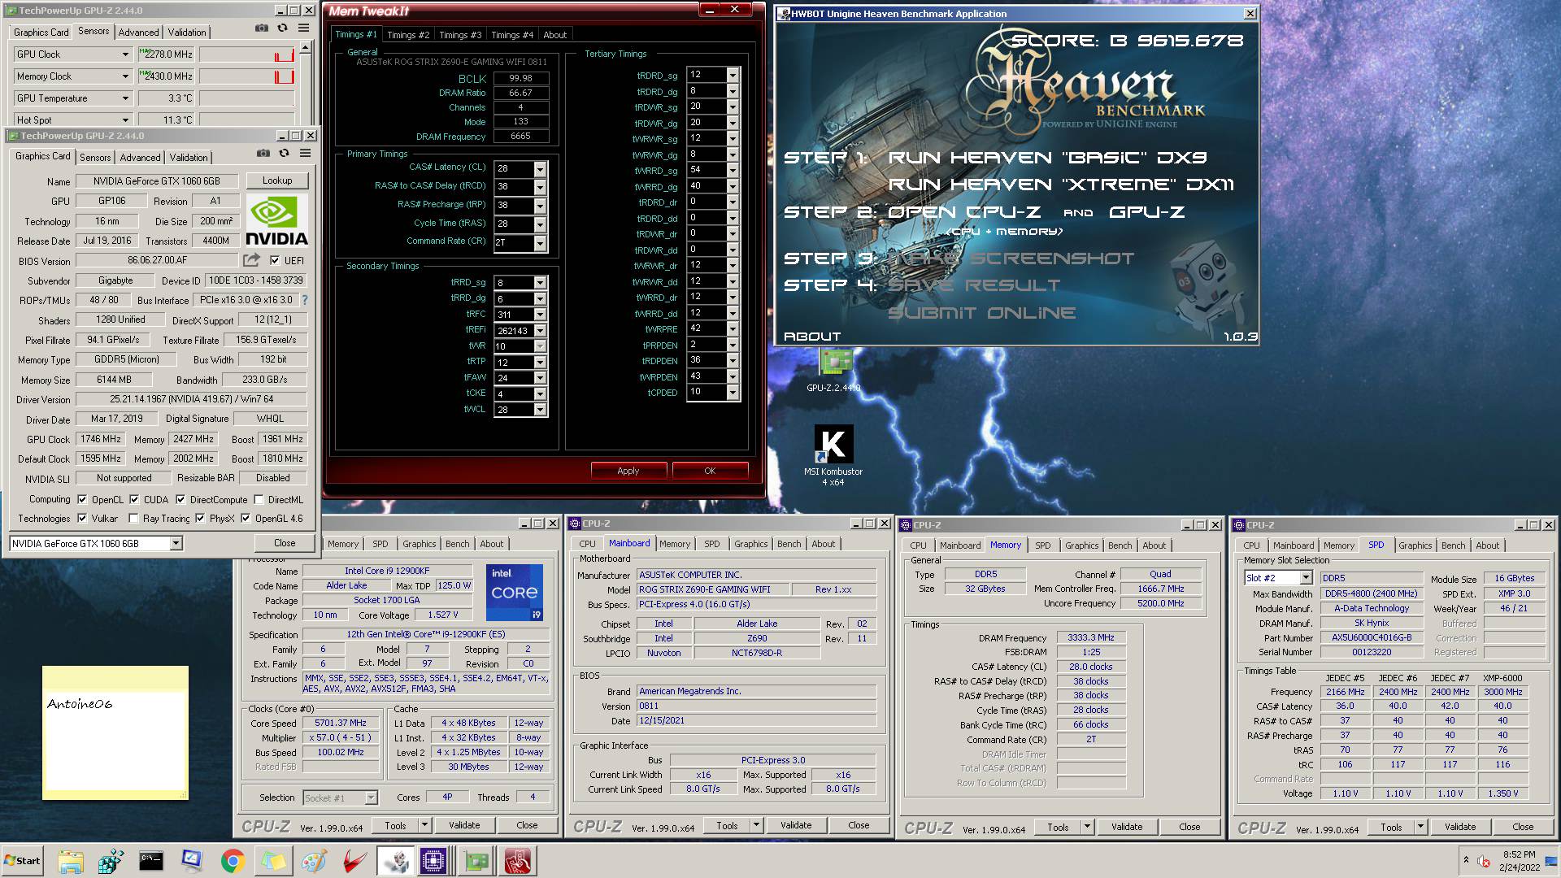Toggle the CUDA checkbox

click(x=134, y=499)
